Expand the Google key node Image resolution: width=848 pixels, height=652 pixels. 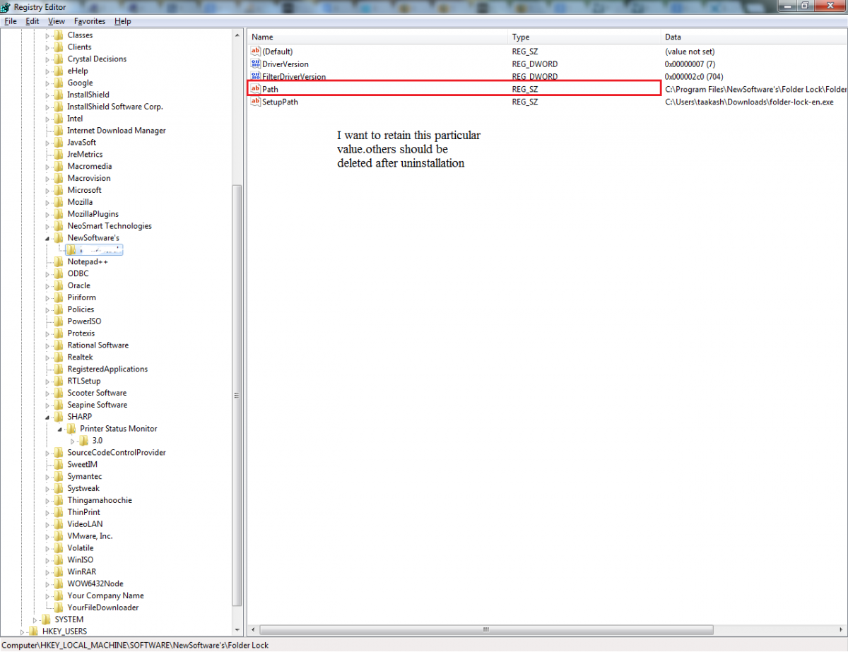[48, 83]
